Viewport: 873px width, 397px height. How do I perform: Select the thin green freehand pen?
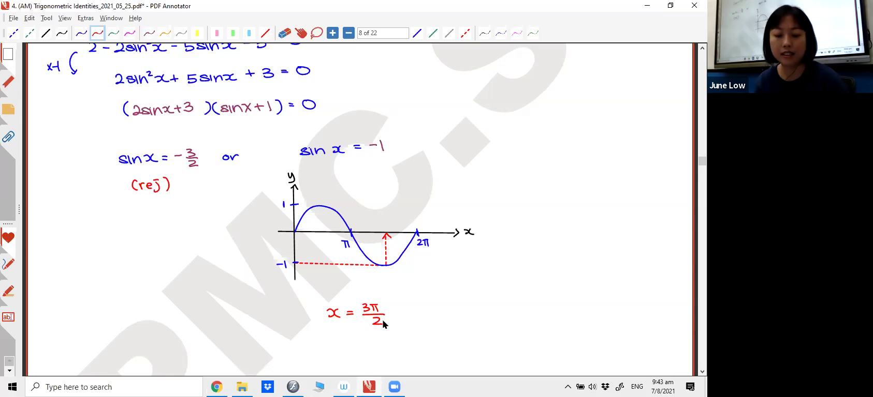coord(533,33)
